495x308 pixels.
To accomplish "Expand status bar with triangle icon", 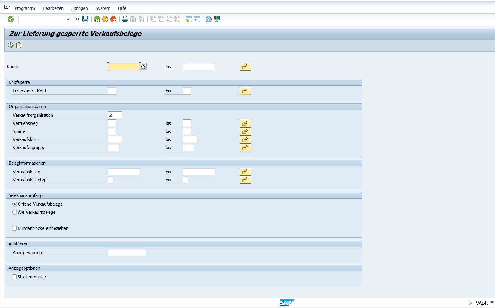I will [470, 303].
